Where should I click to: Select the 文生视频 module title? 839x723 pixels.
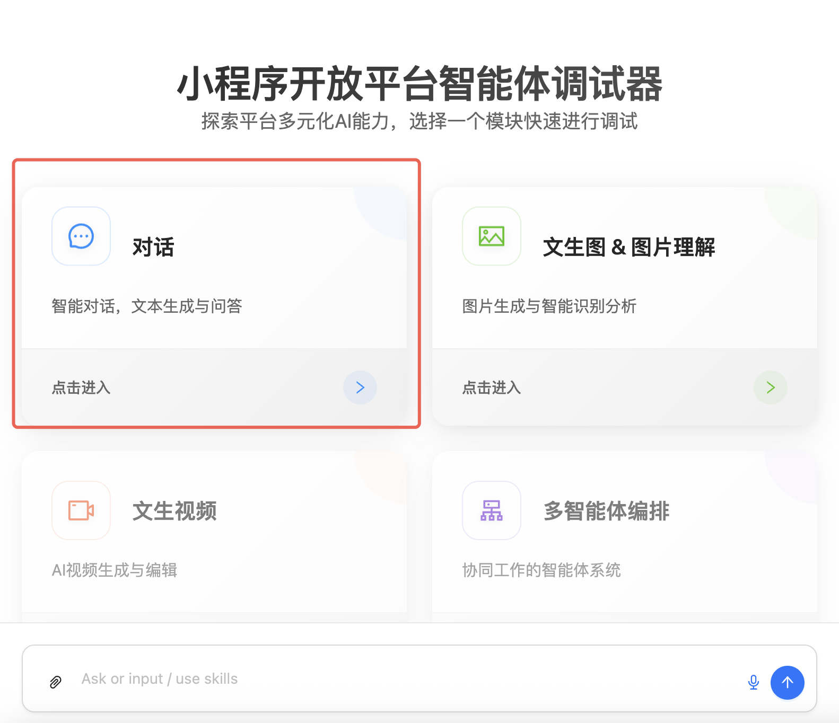[x=174, y=512]
